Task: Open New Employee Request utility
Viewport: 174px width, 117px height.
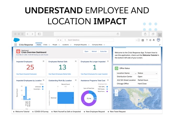Action: 94,112
